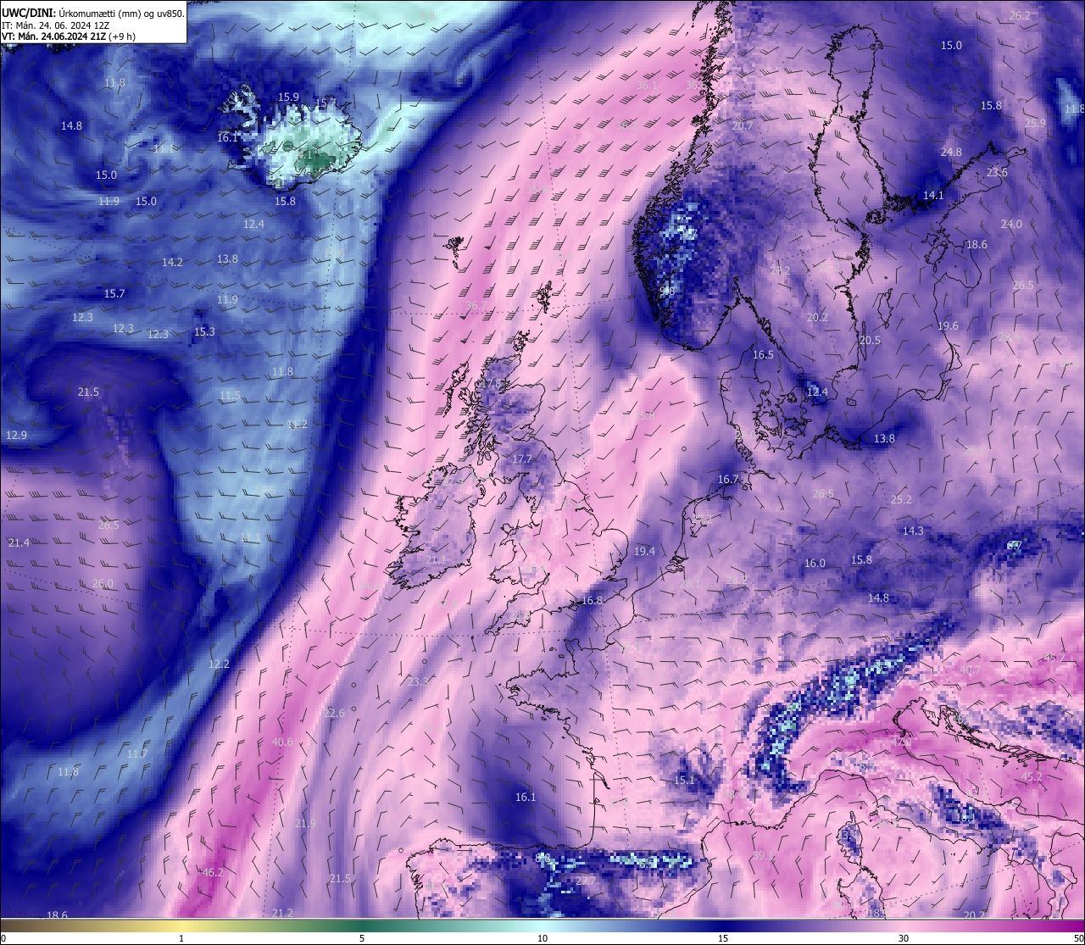Click the 21.4 value at the left edge
This screenshot has width=1085, height=945.
click(18, 542)
